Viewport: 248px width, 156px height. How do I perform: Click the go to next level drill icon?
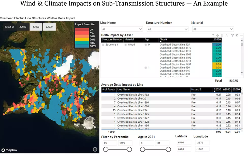click(x=222, y=35)
